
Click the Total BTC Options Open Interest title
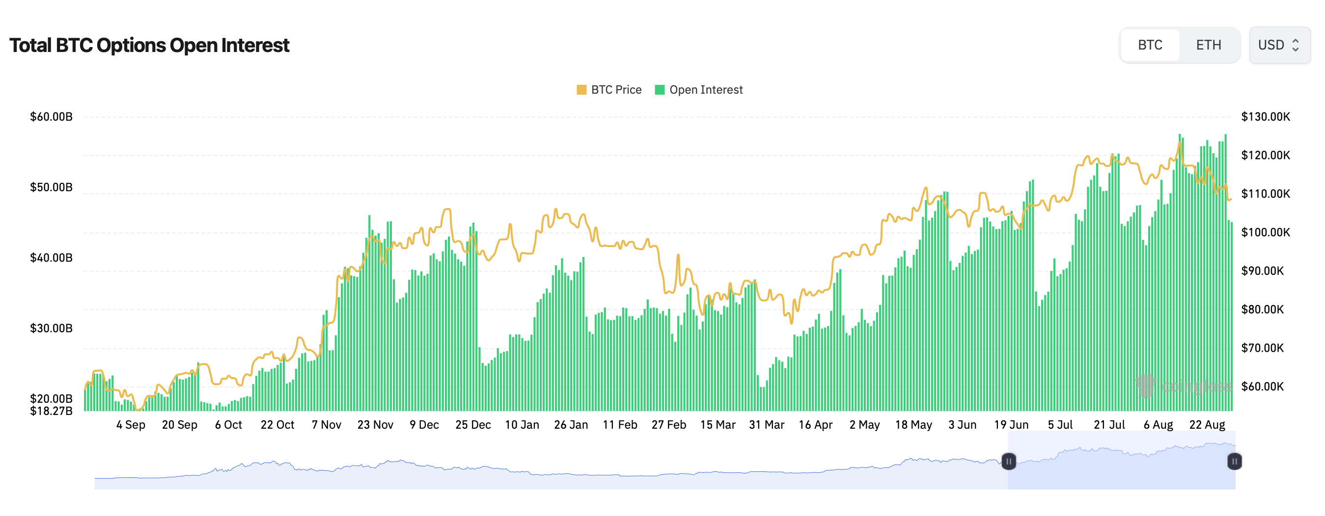tap(149, 45)
